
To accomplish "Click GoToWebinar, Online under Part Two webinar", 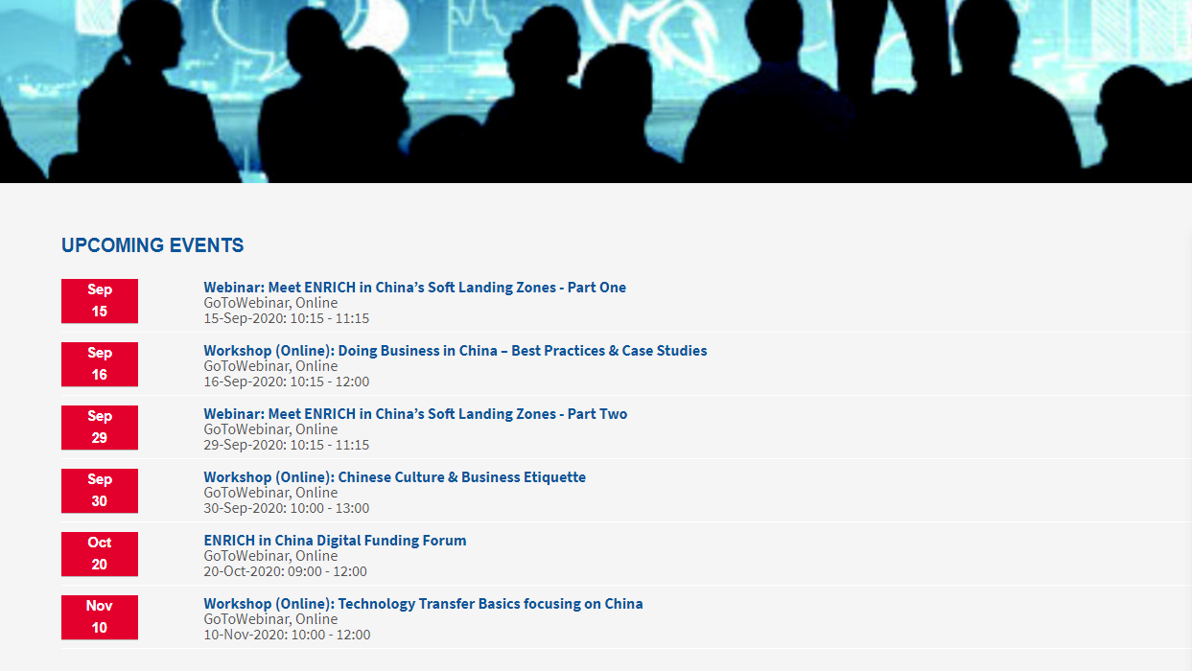I will pos(270,429).
